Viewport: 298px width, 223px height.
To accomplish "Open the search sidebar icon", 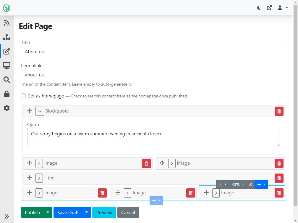I will point(7,80).
